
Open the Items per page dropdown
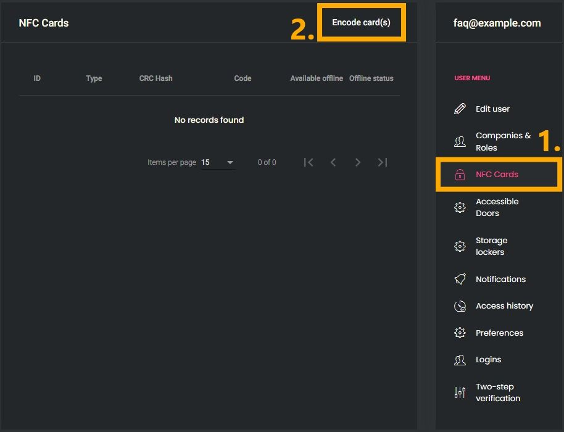click(218, 162)
